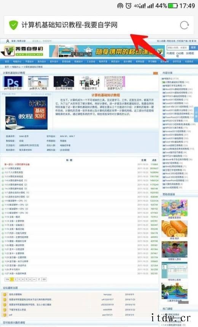Open the 怎么样自学编程 thumbnail

tap(64, 82)
